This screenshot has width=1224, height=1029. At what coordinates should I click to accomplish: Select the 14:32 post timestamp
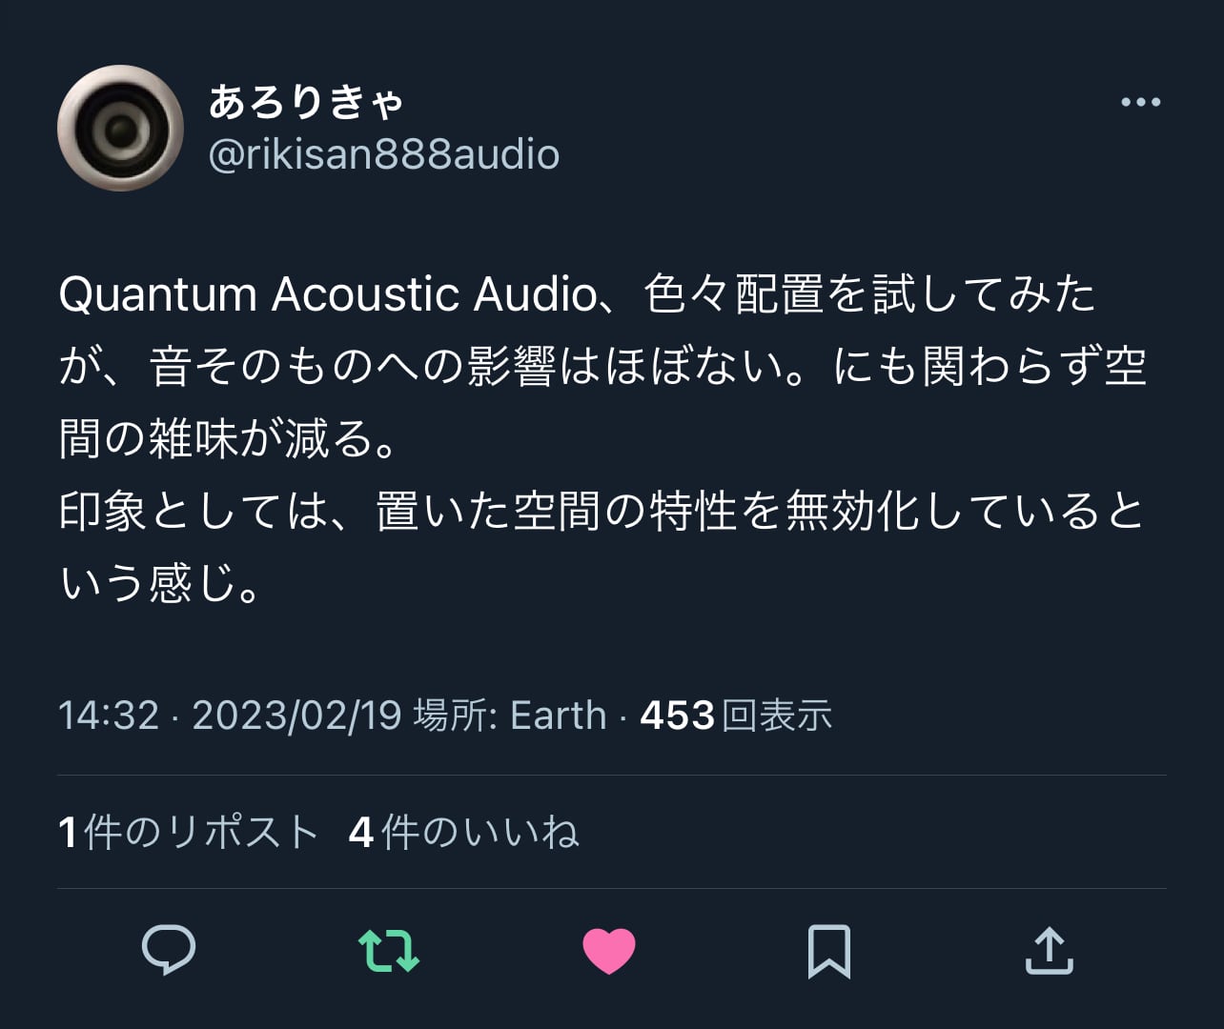point(109,716)
